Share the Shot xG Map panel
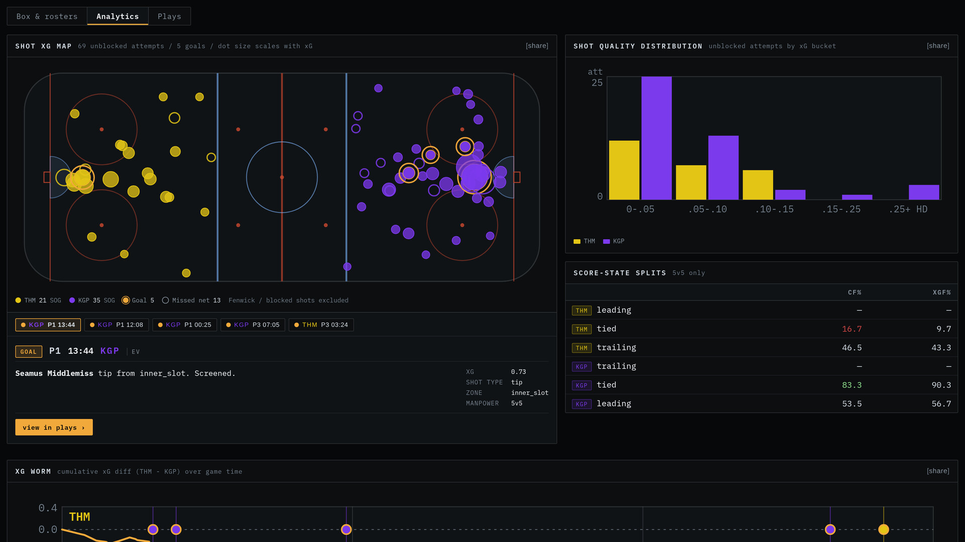Image resolution: width=965 pixels, height=542 pixels. 537,46
